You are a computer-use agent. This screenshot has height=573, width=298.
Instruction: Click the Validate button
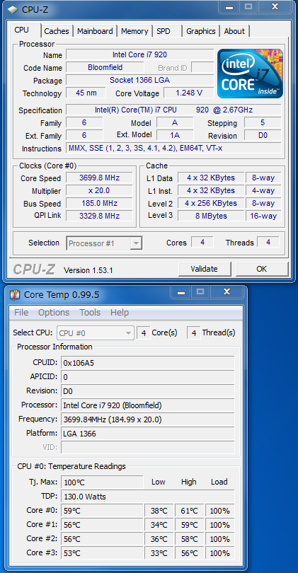point(204,269)
